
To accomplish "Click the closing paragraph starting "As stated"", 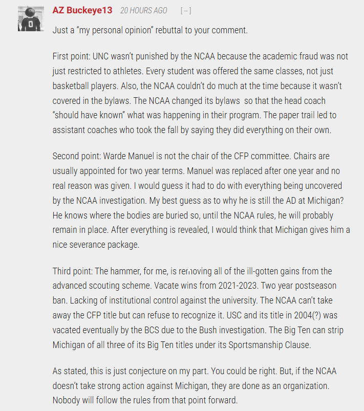I will click(195, 385).
